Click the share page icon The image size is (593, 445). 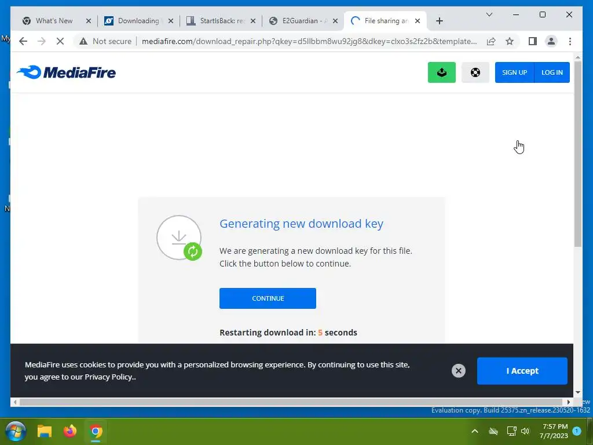[491, 41]
